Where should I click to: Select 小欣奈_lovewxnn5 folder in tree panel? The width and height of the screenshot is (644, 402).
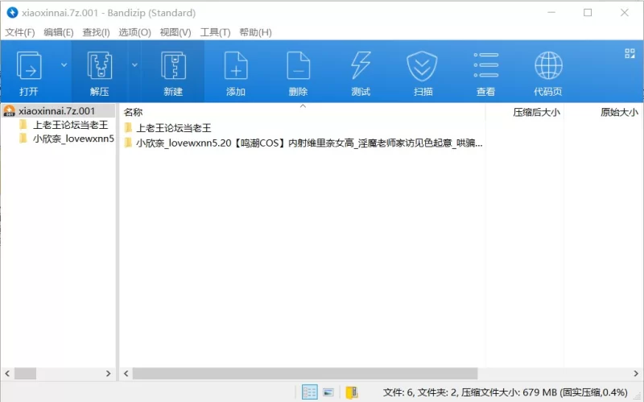[73, 139]
